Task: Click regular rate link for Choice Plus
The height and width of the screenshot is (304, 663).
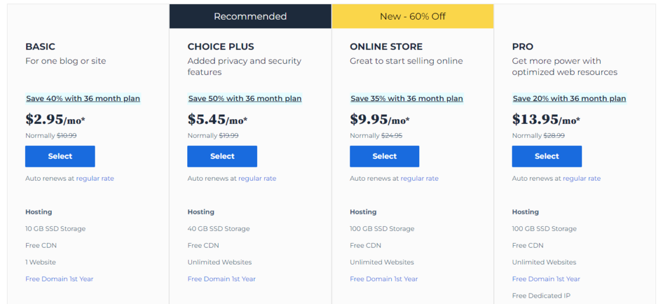Action: point(257,178)
